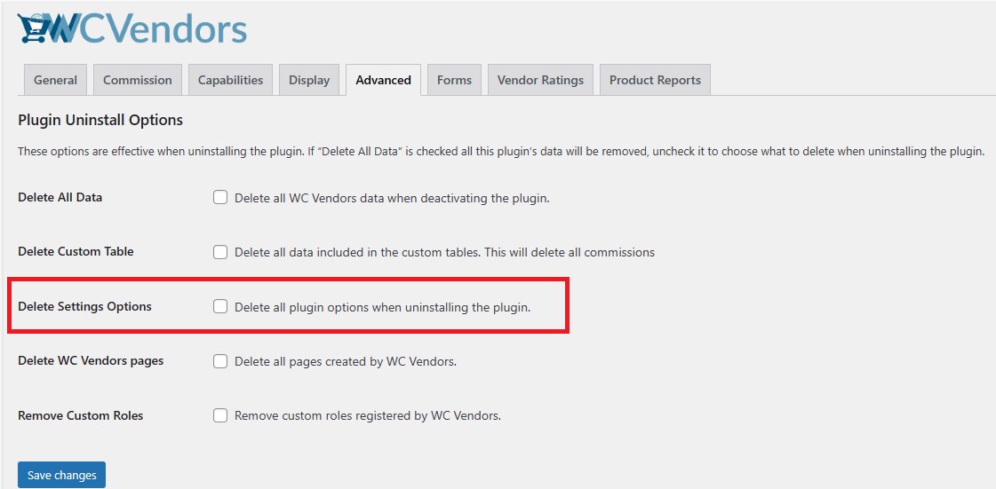Go to the Capabilities tab
Viewport: 996px width, 489px height.
point(230,80)
